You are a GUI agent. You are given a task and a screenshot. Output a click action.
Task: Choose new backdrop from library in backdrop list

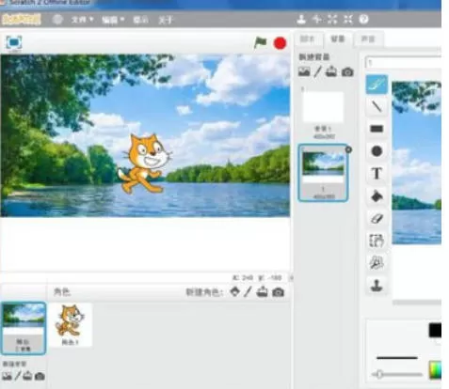pyautogui.click(x=304, y=71)
